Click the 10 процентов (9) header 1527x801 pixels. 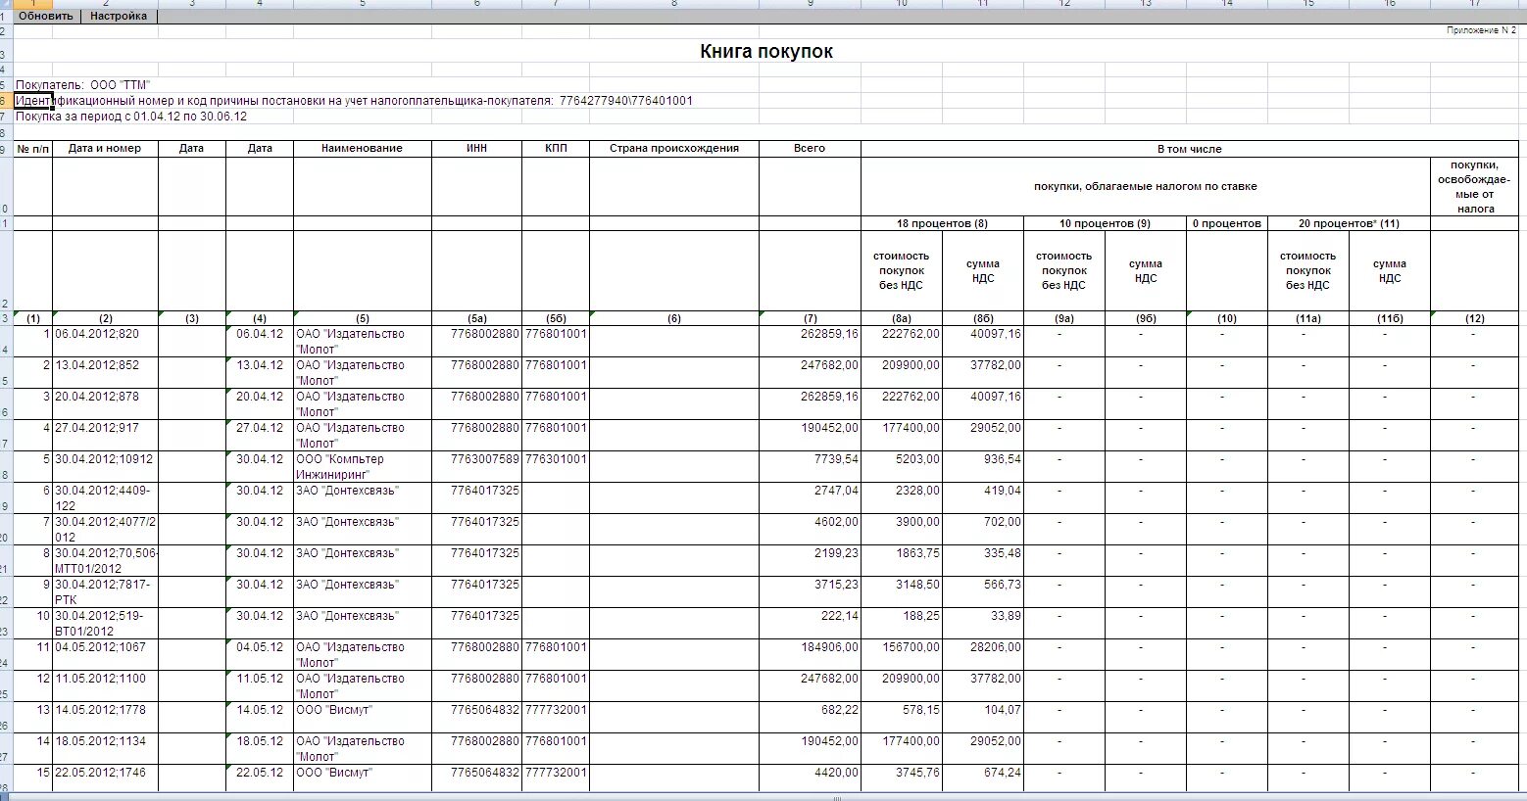(1105, 223)
